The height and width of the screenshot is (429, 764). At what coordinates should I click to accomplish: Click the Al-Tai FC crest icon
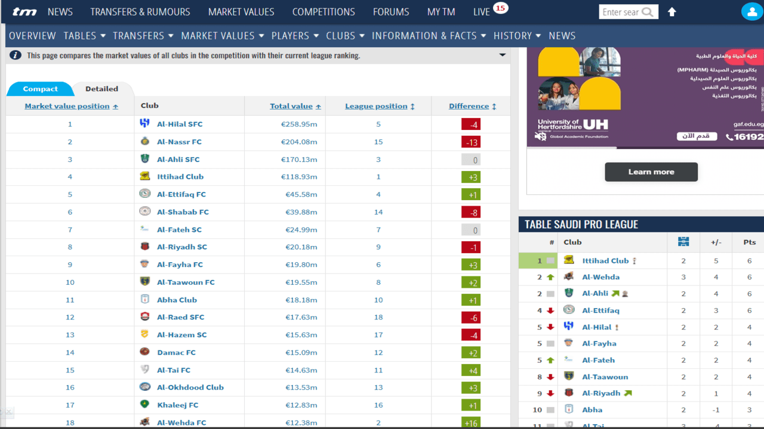[144, 369]
